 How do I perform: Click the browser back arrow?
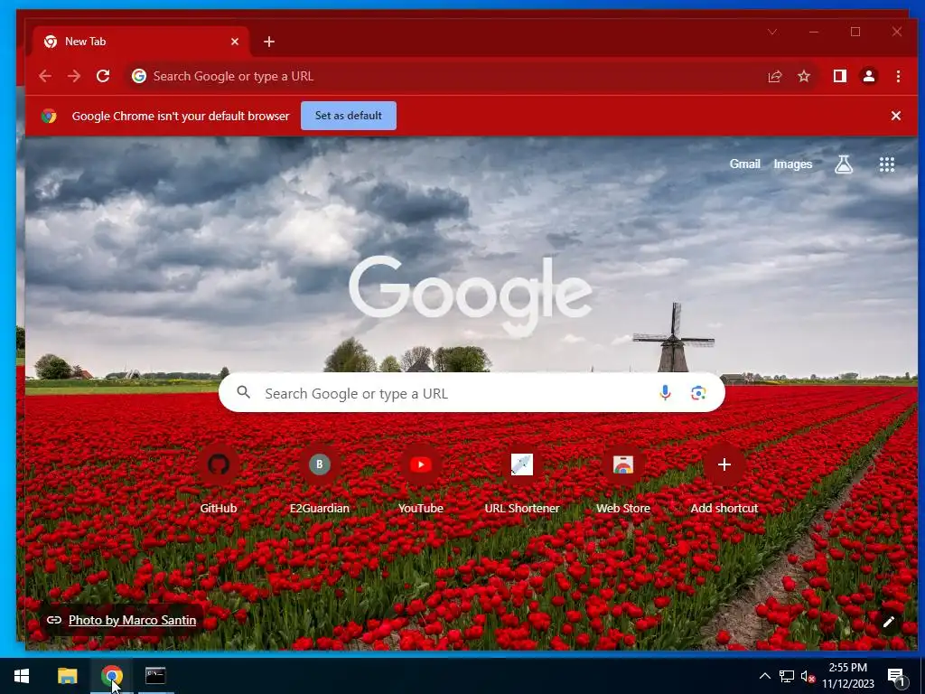click(45, 76)
